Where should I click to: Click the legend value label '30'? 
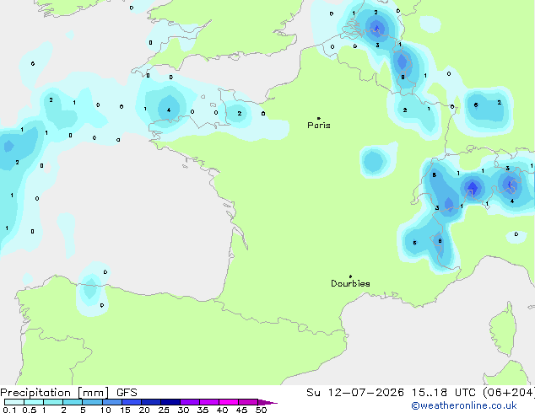pyautogui.click(x=183, y=410)
